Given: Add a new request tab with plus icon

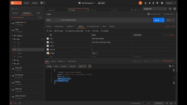Looking at the screenshot, I should click(136, 10).
